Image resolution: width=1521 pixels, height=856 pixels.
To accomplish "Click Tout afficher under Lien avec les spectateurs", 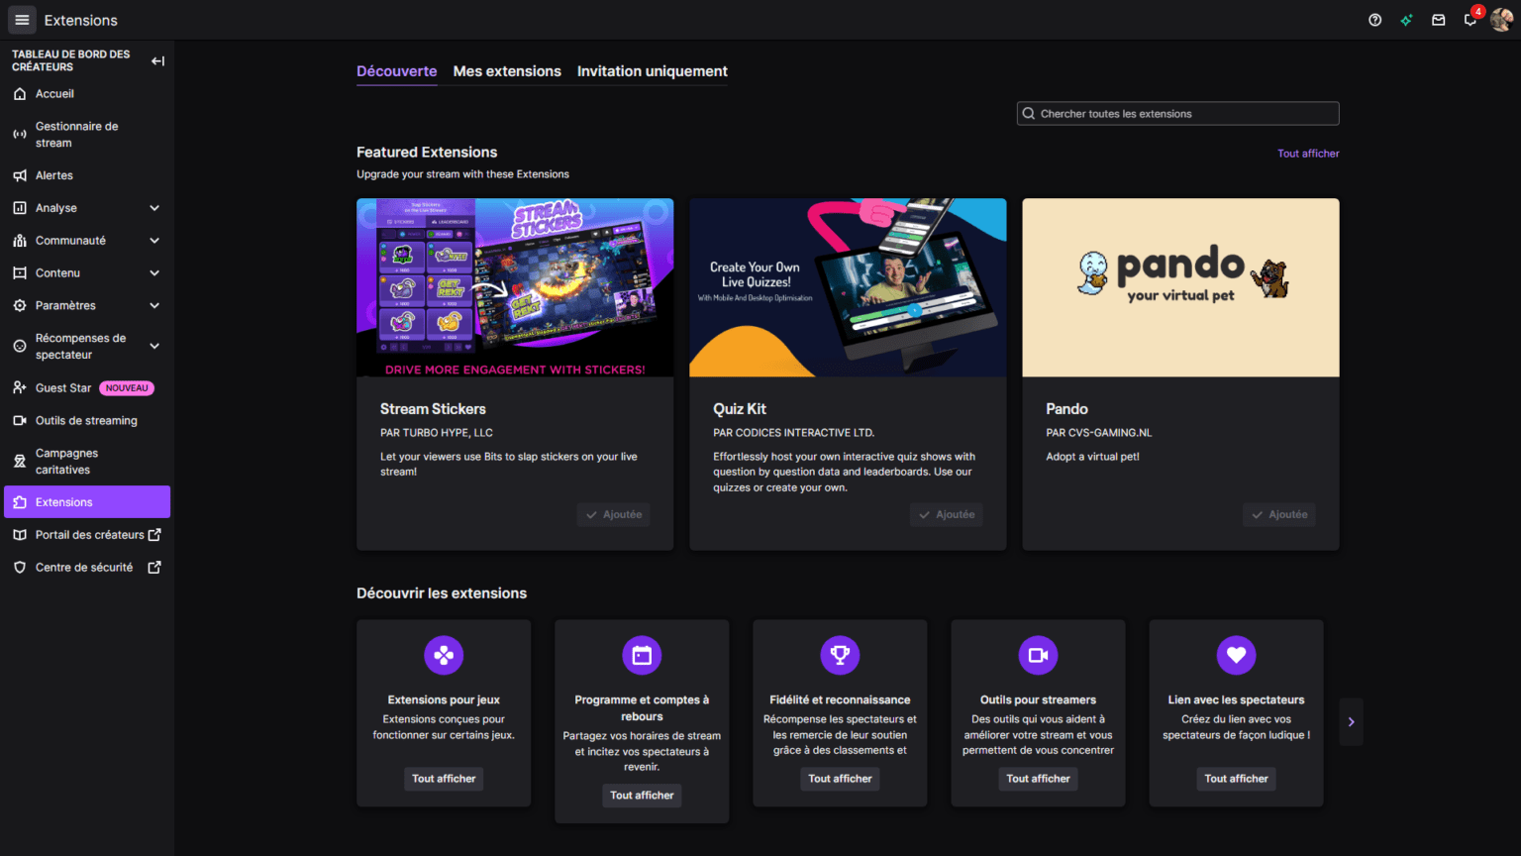I will pyautogui.click(x=1236, y=779).
